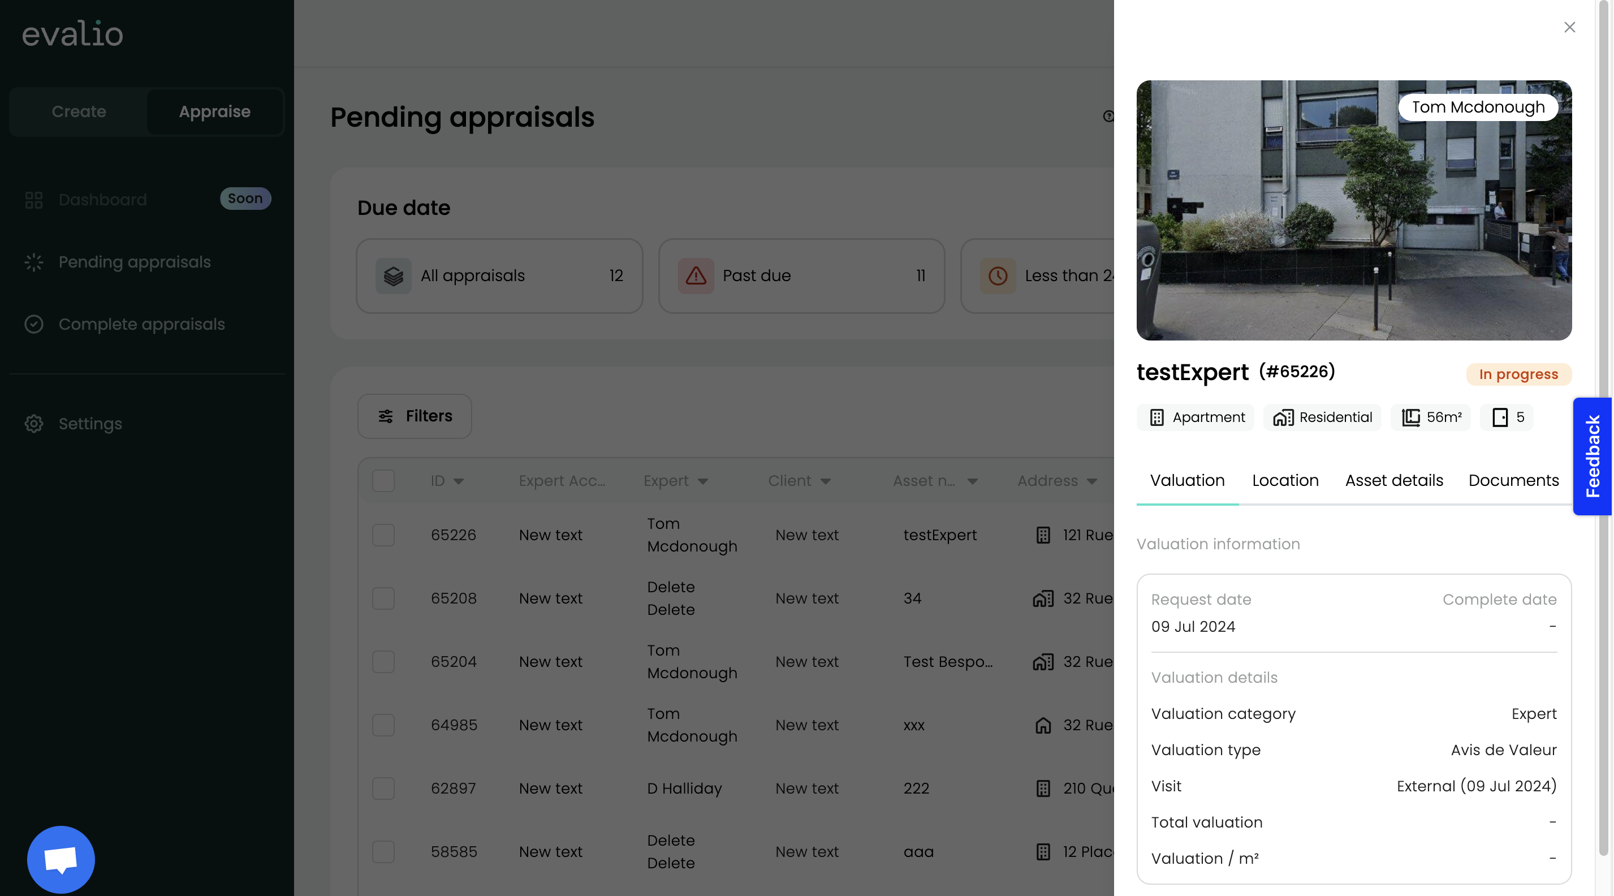Expand the Expert column dropdown arrow
The image size is (1614, 896).
tap(703, 481)
